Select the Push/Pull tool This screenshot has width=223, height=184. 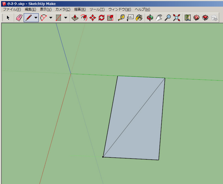coord(75,18)
